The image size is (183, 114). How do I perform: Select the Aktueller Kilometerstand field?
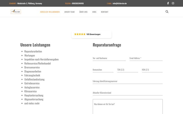click(128, 93)
